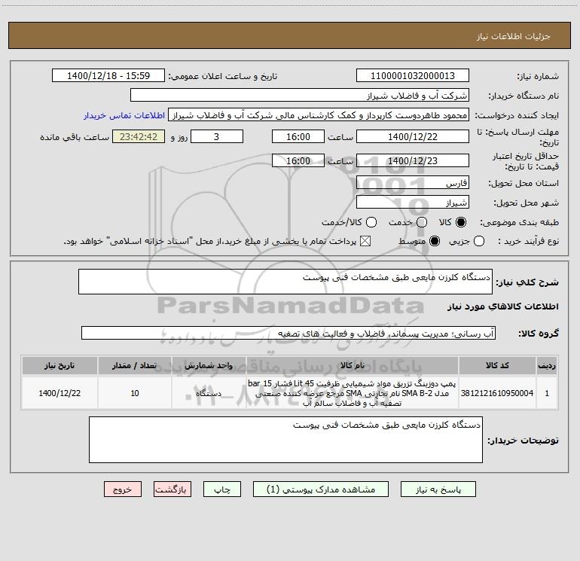Click the announcement date field 1400/12/18 - 15:59
Screen dimensions: 580x561
pos(108,76)
